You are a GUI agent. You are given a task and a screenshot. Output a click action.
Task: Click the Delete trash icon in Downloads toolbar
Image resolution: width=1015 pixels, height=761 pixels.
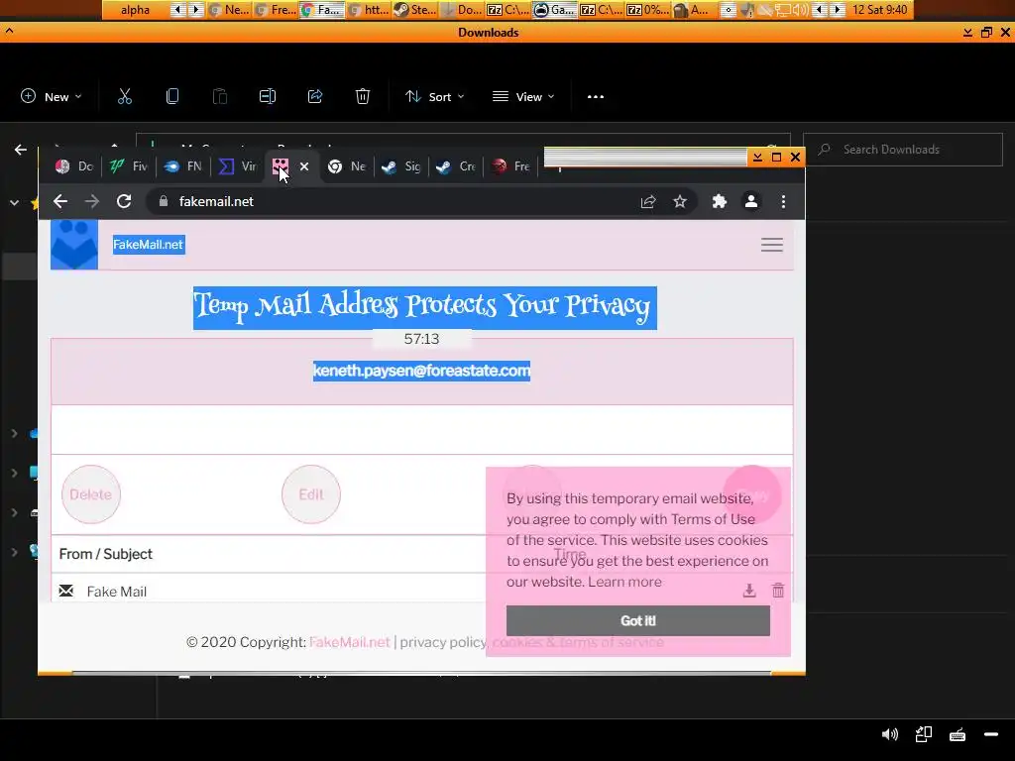pyautogui.click(x=363, y=96)
